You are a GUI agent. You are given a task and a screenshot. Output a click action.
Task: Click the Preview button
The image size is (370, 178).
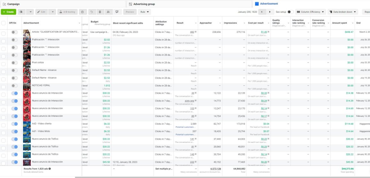tap(130, 12)
